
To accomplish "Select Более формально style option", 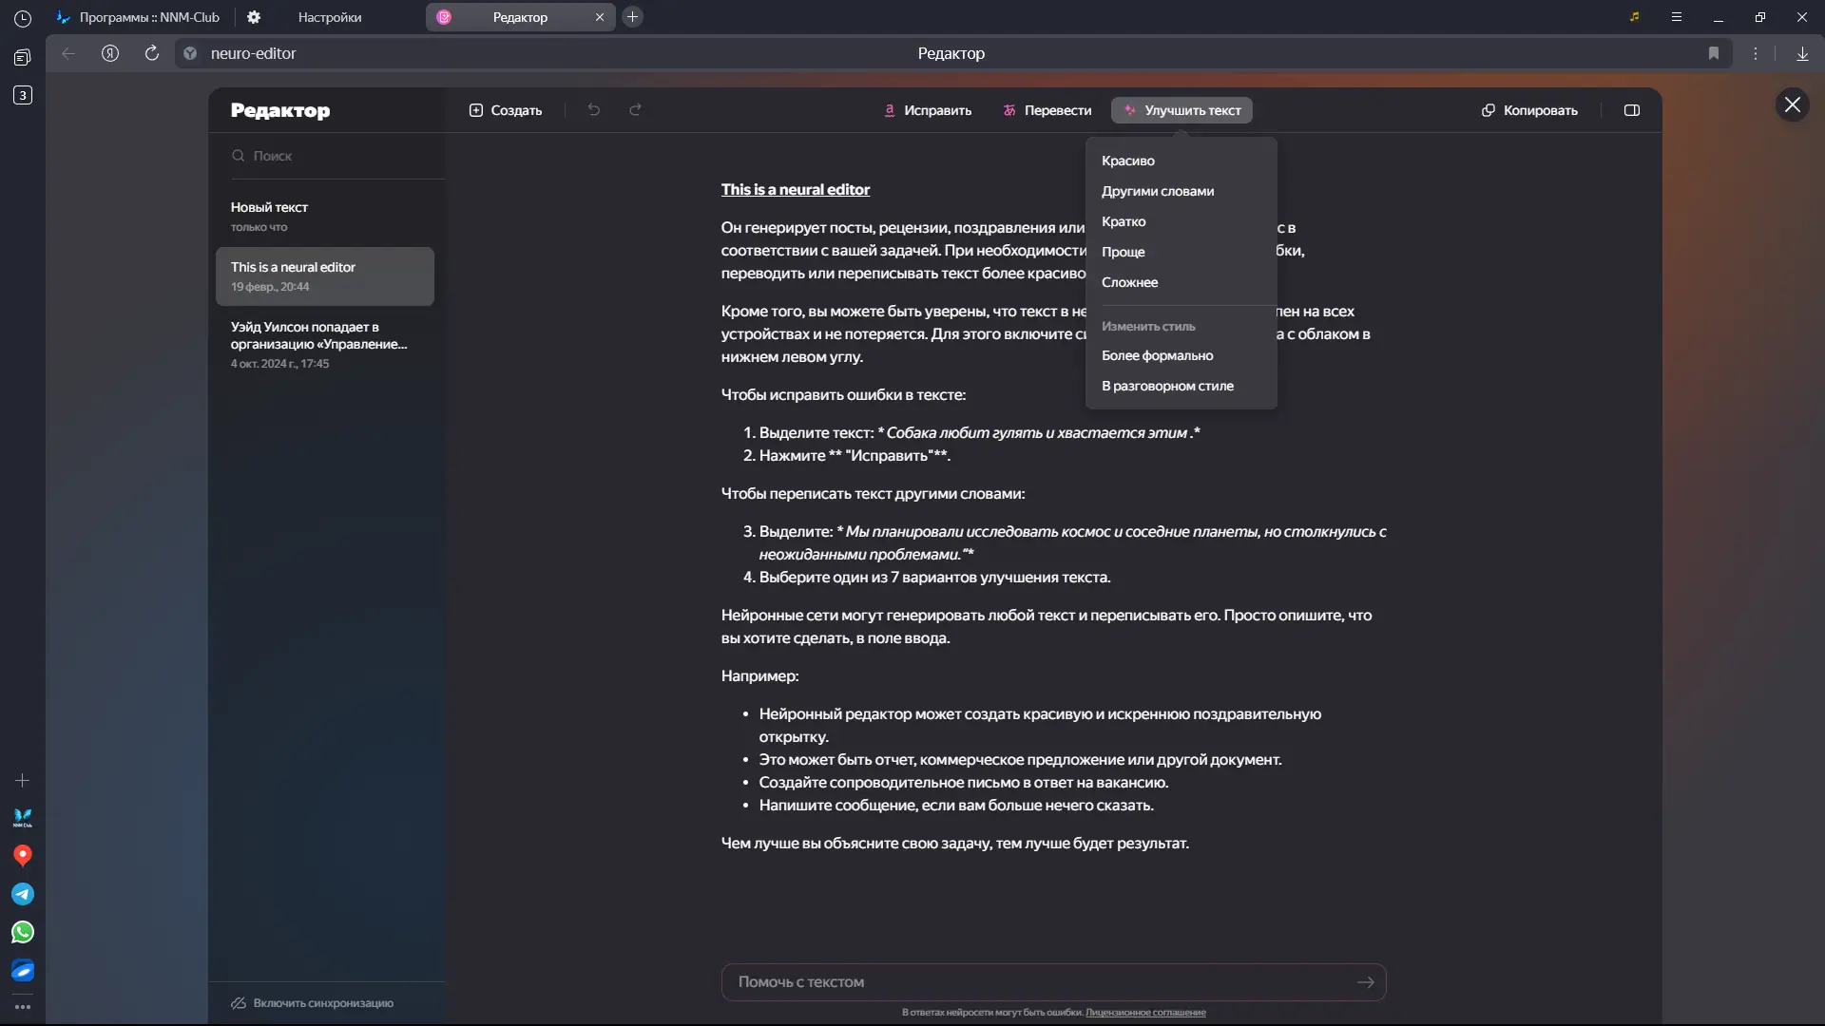I will (x=1157, y=355).
